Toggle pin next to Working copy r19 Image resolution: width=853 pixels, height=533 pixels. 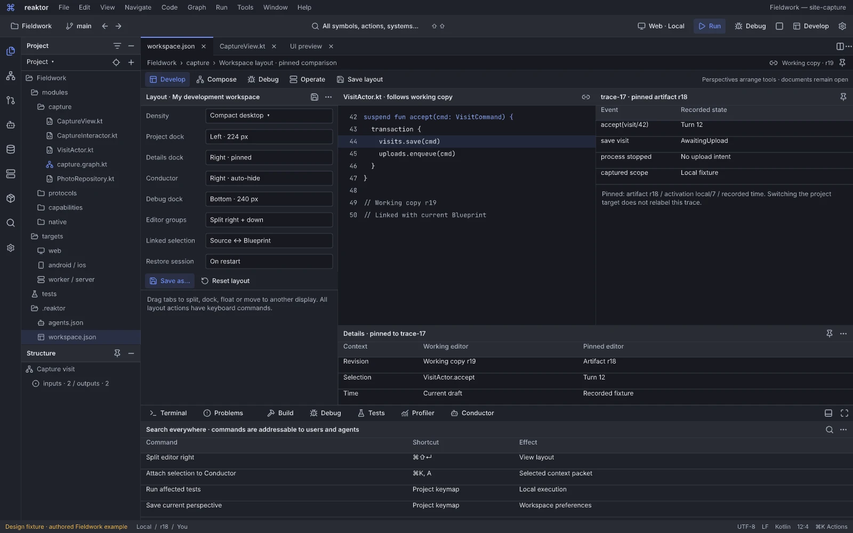click(842, 63)
